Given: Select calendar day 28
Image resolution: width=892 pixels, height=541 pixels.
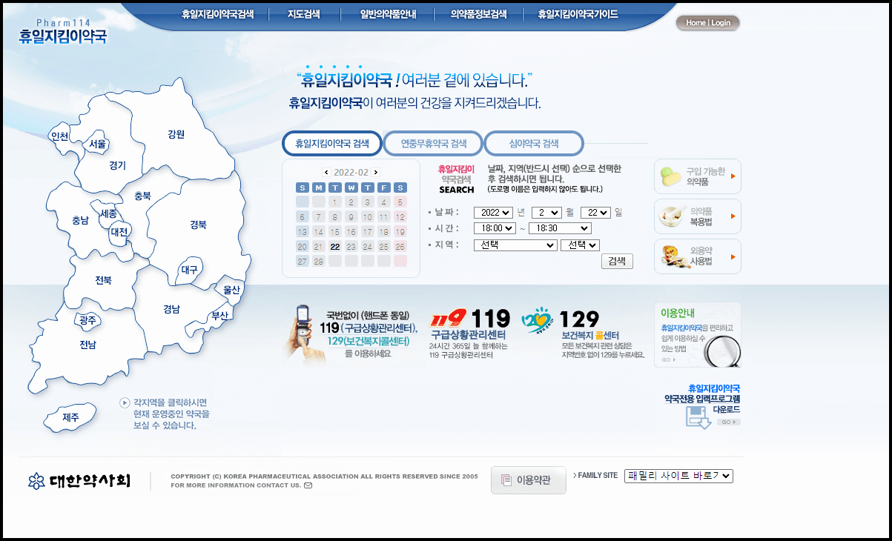Looking at the screenshot, I should (x=319, y=262).
